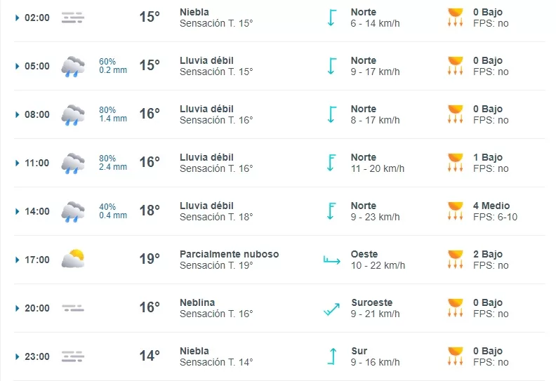Click the north wind arrow at 14:00
Image resolution: width=556 pixels, height=381 pixels.
pyautogui.click(x=331, y=211)
